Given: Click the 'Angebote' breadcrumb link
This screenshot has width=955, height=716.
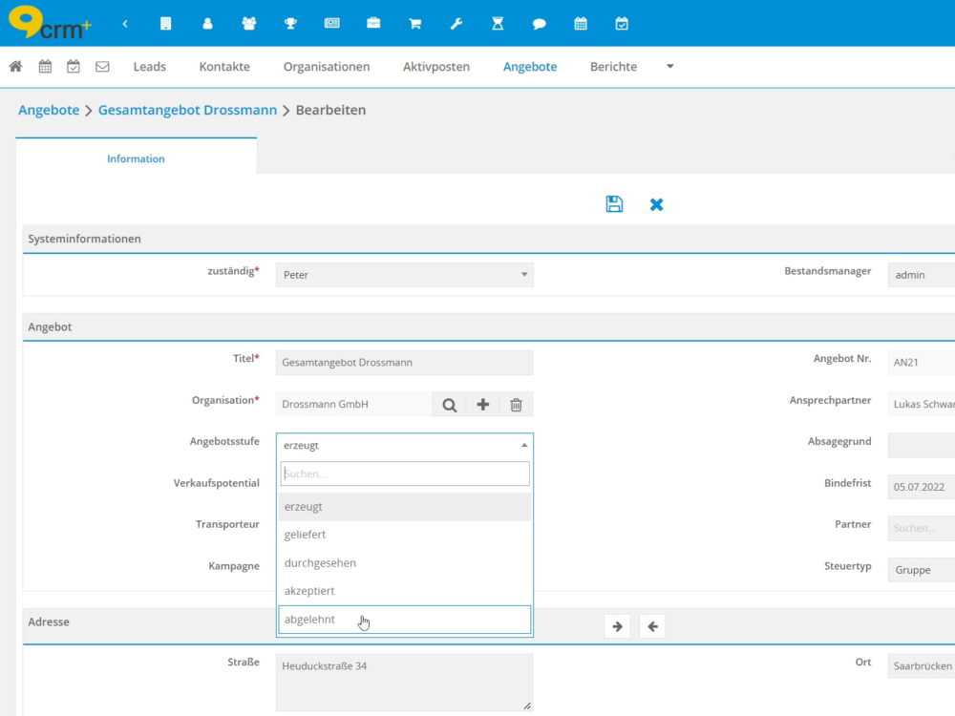Looking at the screenshot, I should pyautogui.click(x=49, y=110).
